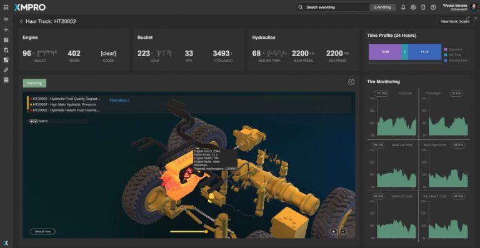Click the mobile device icon
The width and height of the screenshot is (480, 248).
pyautogui.click(x=423, y=7)
